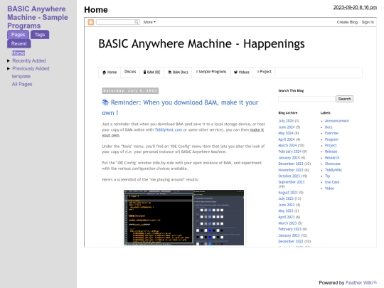Select the Release label
This screenshot has height=288, width=384.
point(331,151)
